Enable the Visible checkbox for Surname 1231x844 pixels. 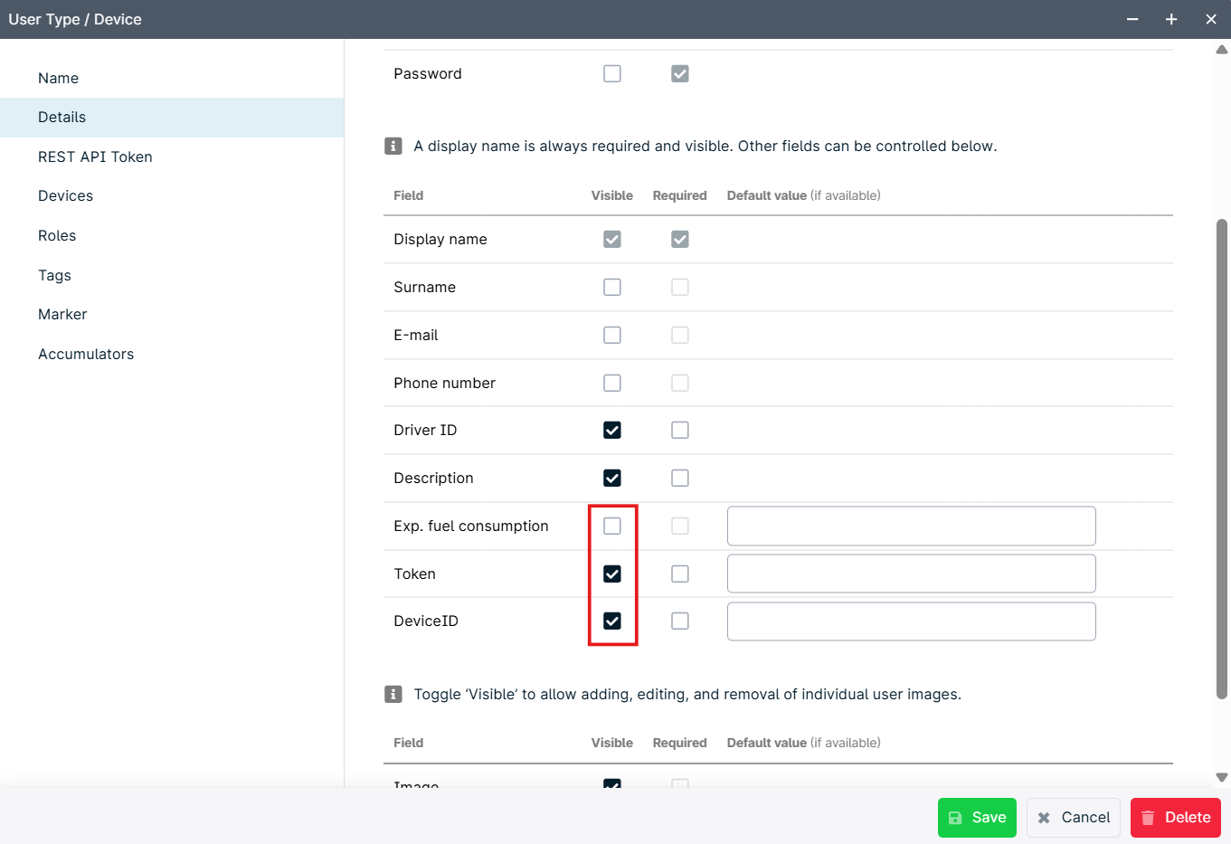612,287
